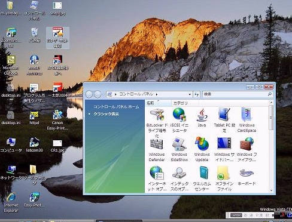This screenshot has height=222, width=292.
Task: Click the Back navigation button
Action: coord(89,94)
